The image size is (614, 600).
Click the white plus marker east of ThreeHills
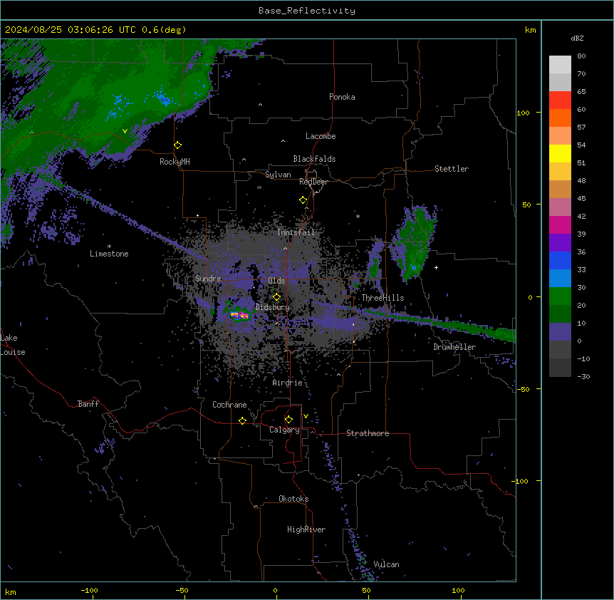436,267
